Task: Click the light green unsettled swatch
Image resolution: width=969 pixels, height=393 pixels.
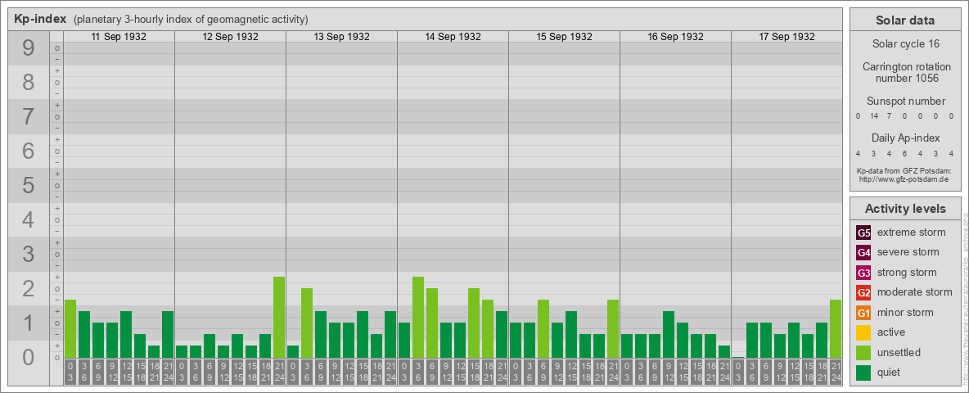Action: click(863, 352)
